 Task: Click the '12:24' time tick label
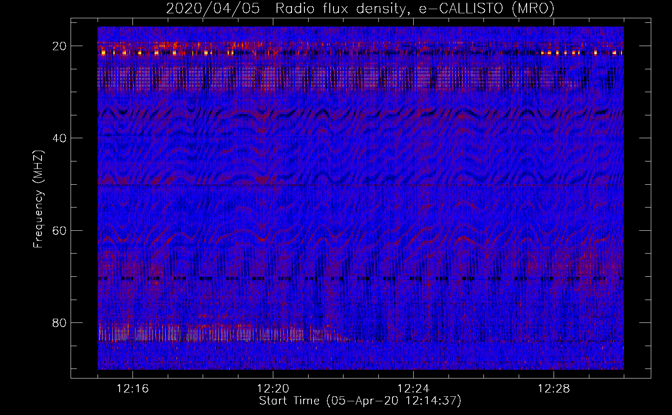coord(413,389)
